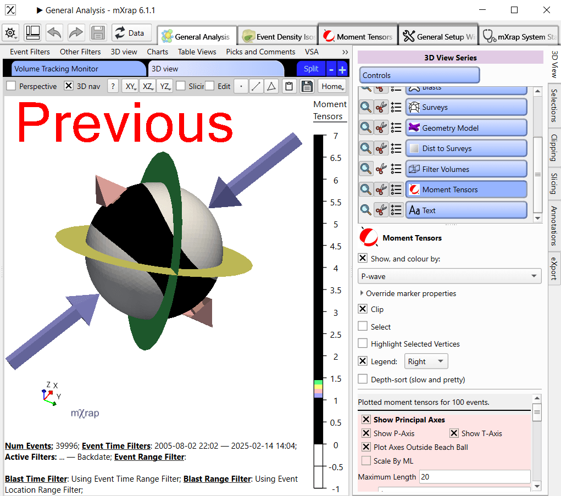Screen dimensions: 561x496
Task: Save the 3D view image with floppy icon
Action: (x=307, y=86)
